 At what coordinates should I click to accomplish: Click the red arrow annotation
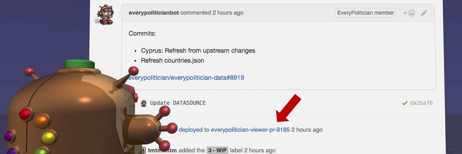tap(288, 108)
